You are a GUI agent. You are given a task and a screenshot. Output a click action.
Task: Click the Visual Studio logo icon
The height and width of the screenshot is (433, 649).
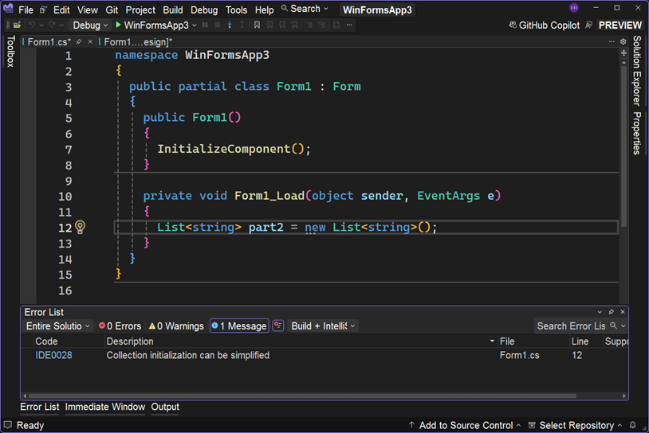click(x=8, y=8)
